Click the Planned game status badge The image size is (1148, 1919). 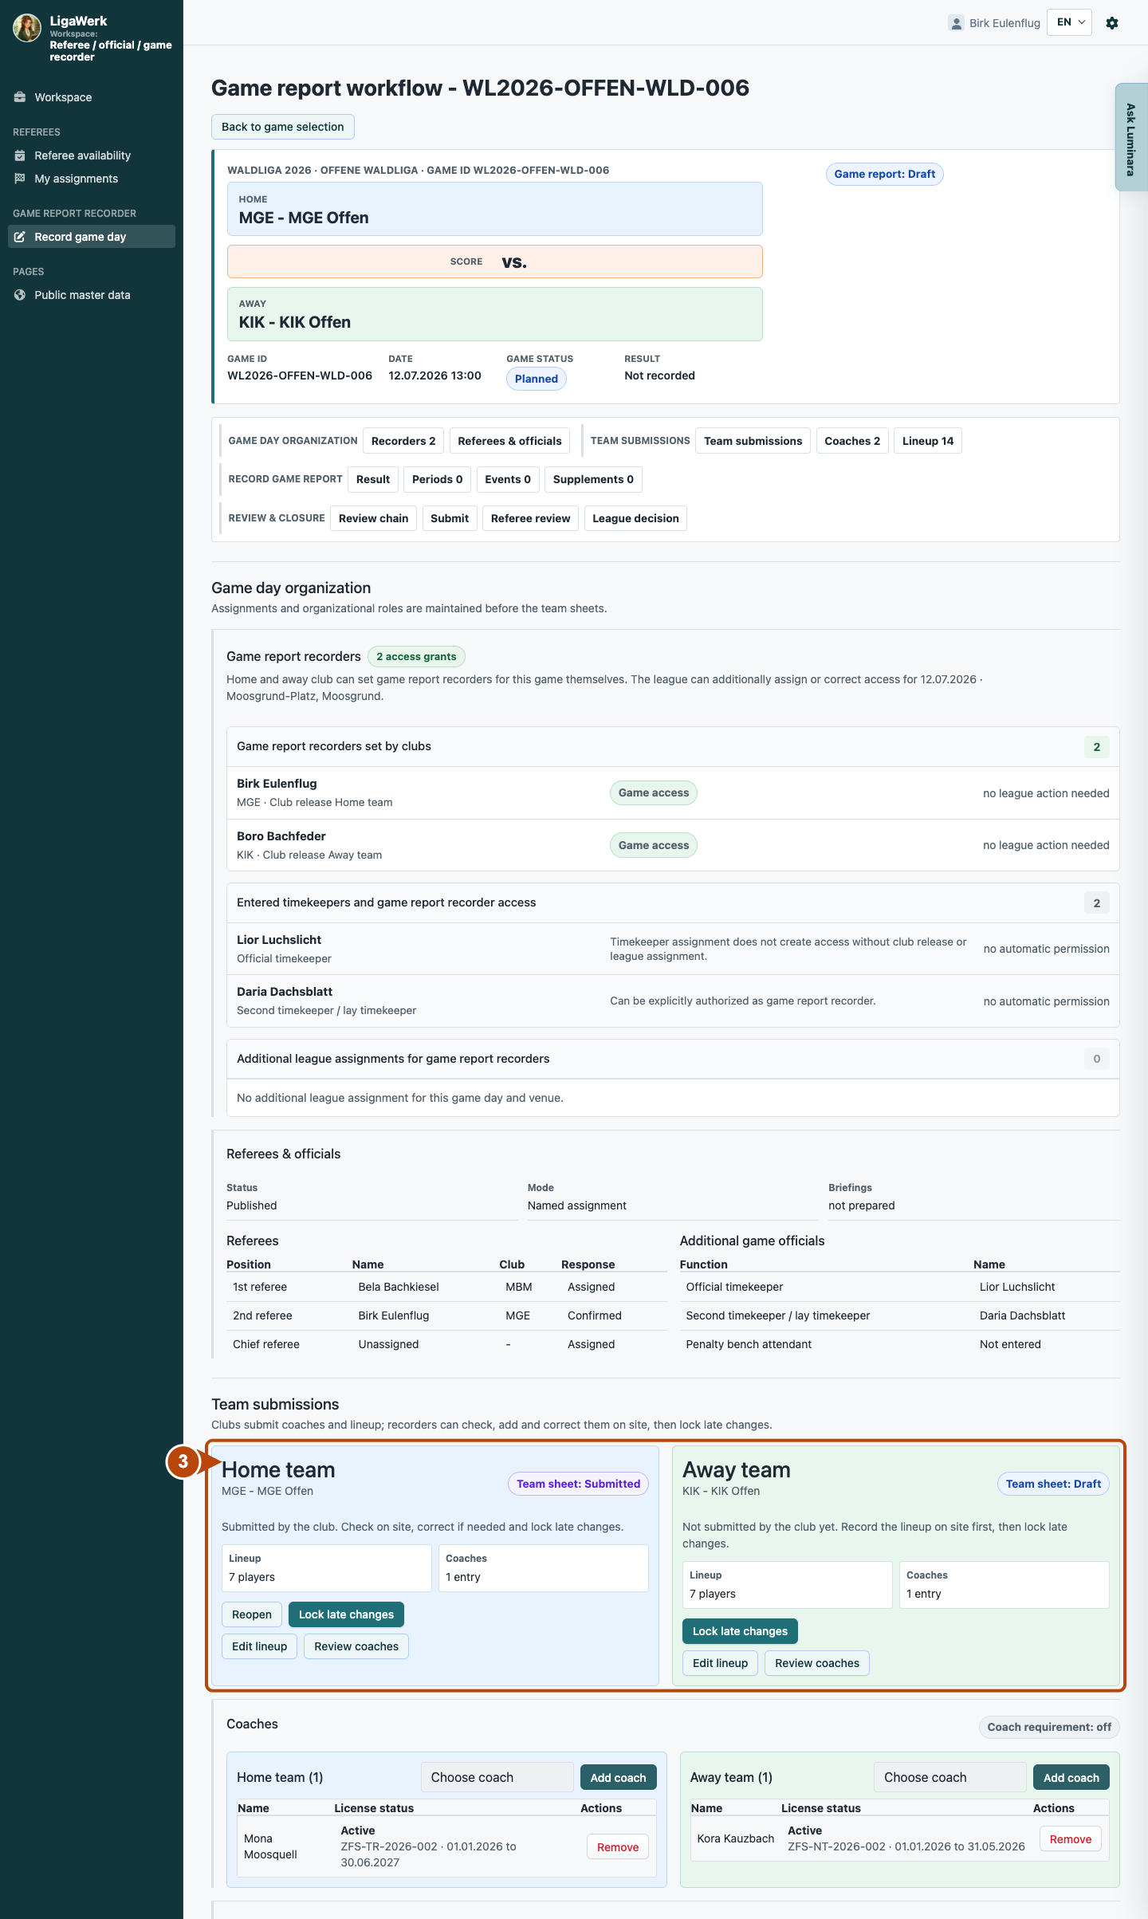537,379
